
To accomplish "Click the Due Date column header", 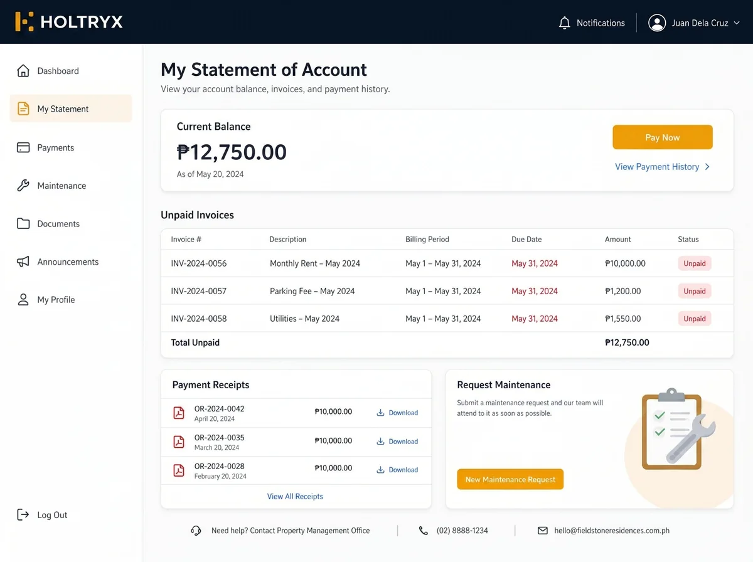I will tap(526, 240).
